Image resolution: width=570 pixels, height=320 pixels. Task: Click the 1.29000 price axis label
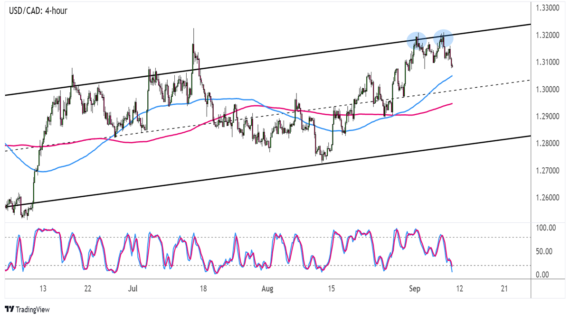[548, 116]
